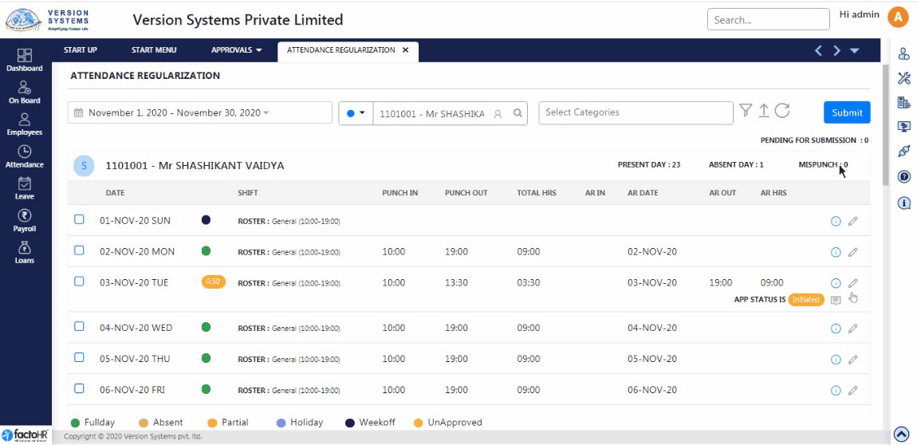This screenshot has height=445, width=917.
Task: Open the Loans section icon
Action: click(x=25, y=251)
